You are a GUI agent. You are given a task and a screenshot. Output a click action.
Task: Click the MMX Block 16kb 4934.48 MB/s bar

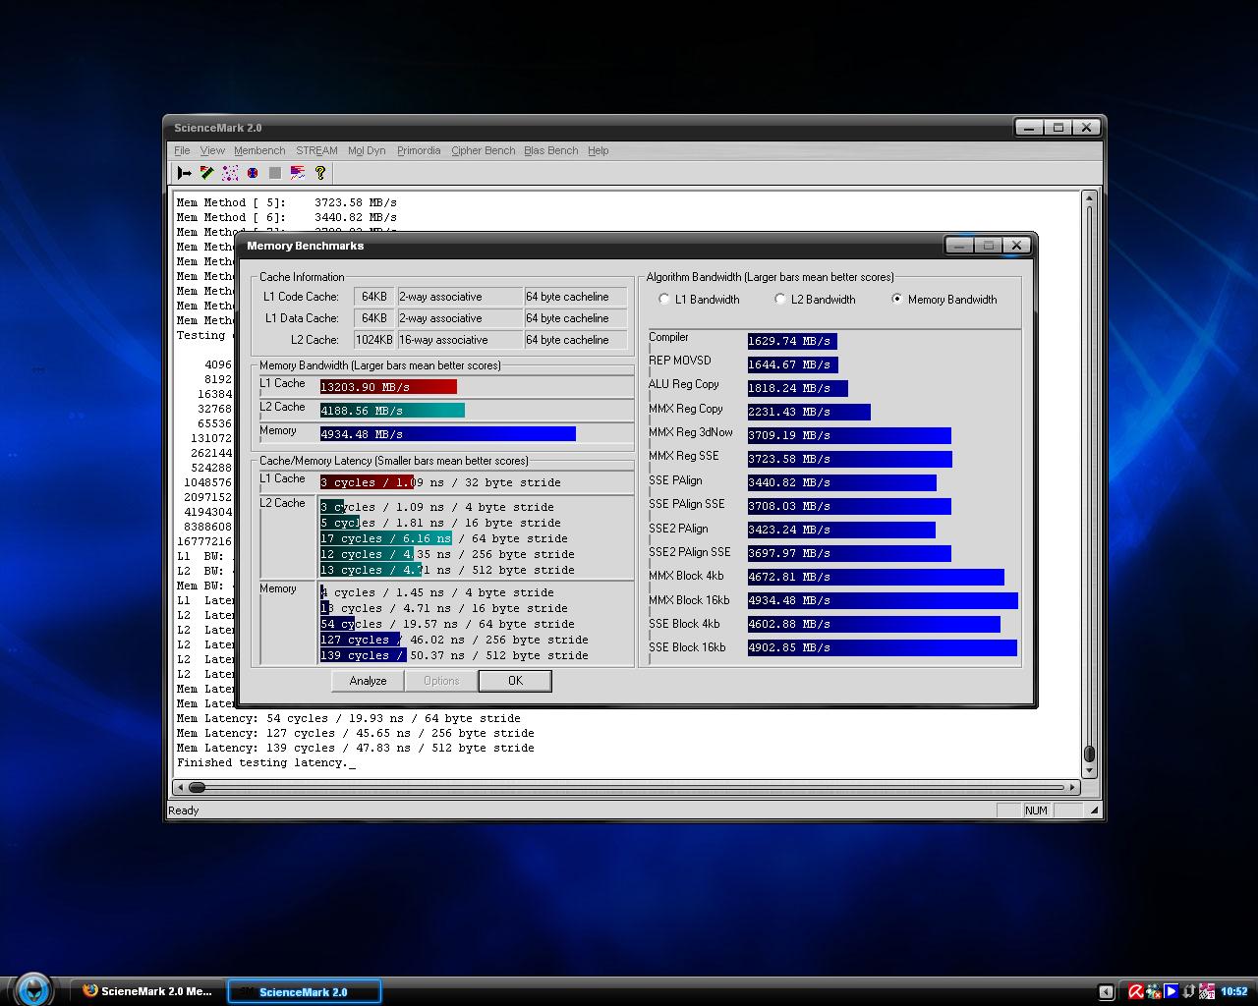[x=883, y=600]
